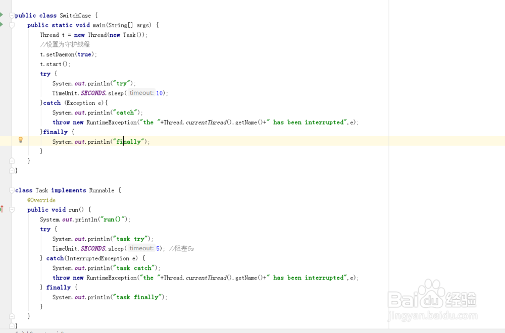This screenshot has height=333, width=505.
Task: Collapse the Task class fold toggle
Action: tap(12, 190)
